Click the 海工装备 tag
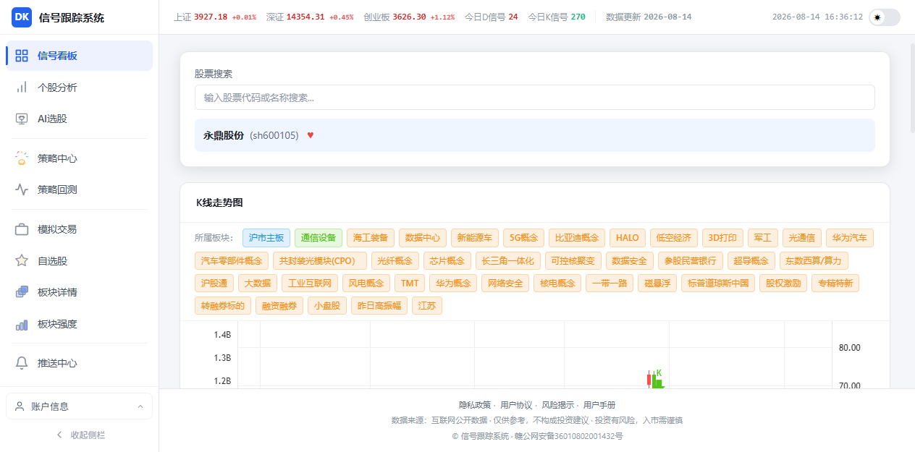This screenshot has width=915, height=452. click(371, 237)
